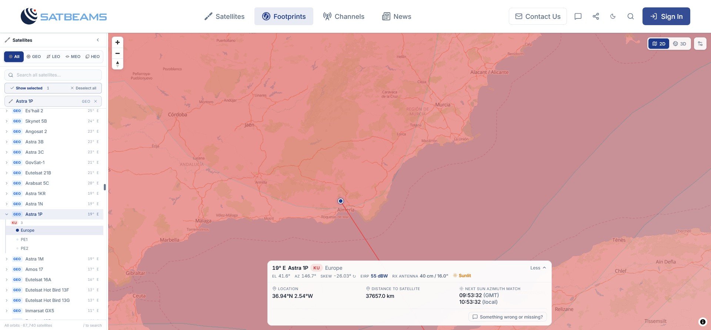Viewport: 711px width, 330px height.
Task: Zoom in on the map
Action: pos(117,42)
